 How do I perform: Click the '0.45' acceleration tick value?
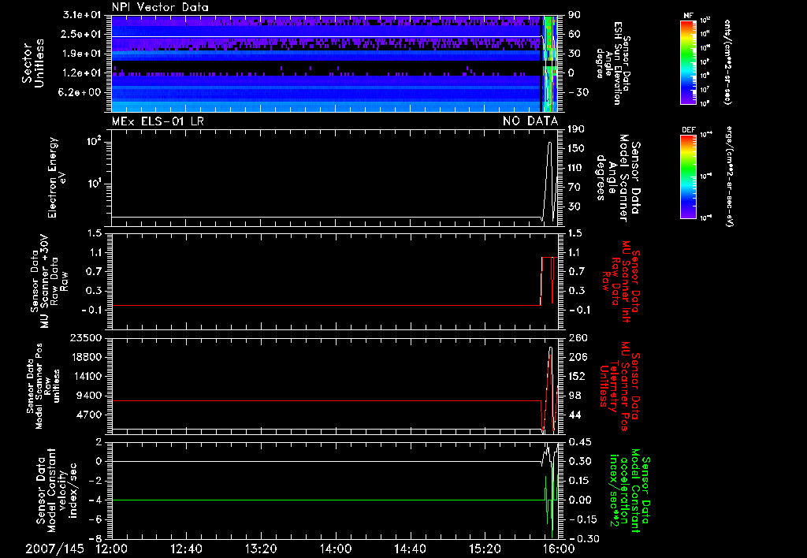[x=579, y=442]
